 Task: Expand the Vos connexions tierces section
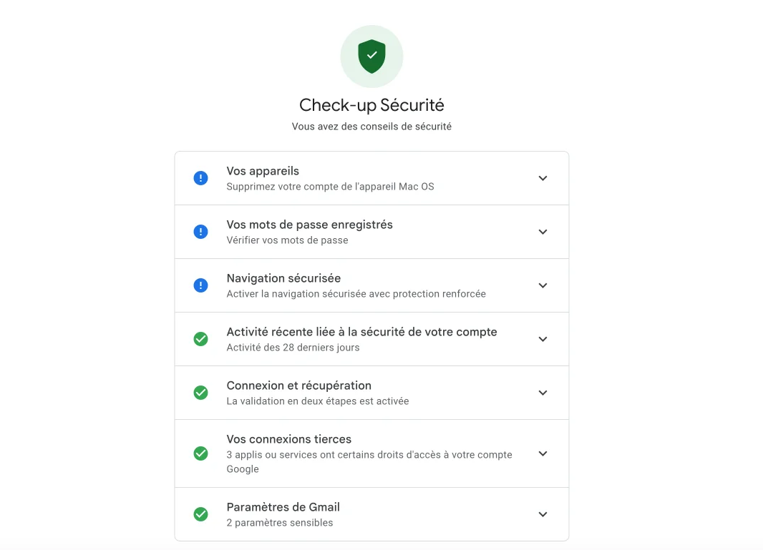coord(543,453)
